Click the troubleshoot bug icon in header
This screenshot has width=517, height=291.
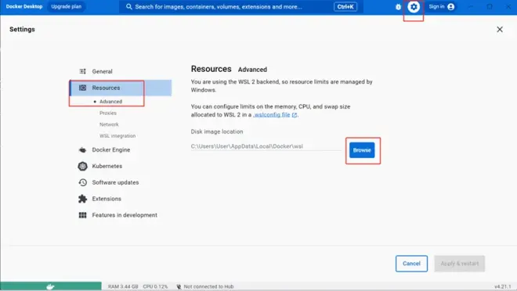coord(398,7)
